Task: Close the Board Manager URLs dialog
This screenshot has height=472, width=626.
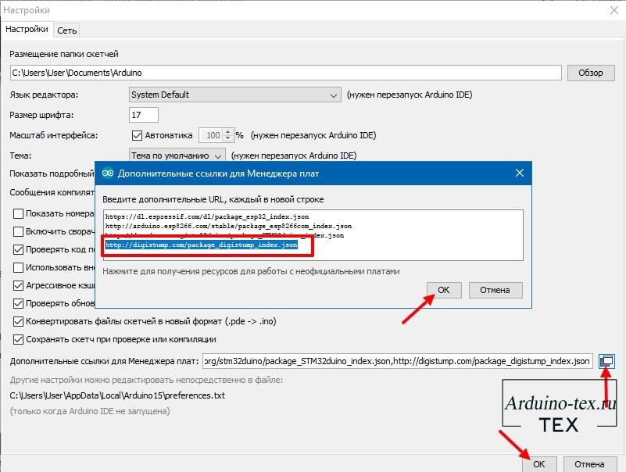Action: pos(520,173)
